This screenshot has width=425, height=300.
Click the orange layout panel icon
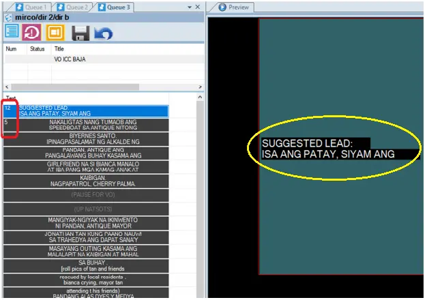(55, 32)
